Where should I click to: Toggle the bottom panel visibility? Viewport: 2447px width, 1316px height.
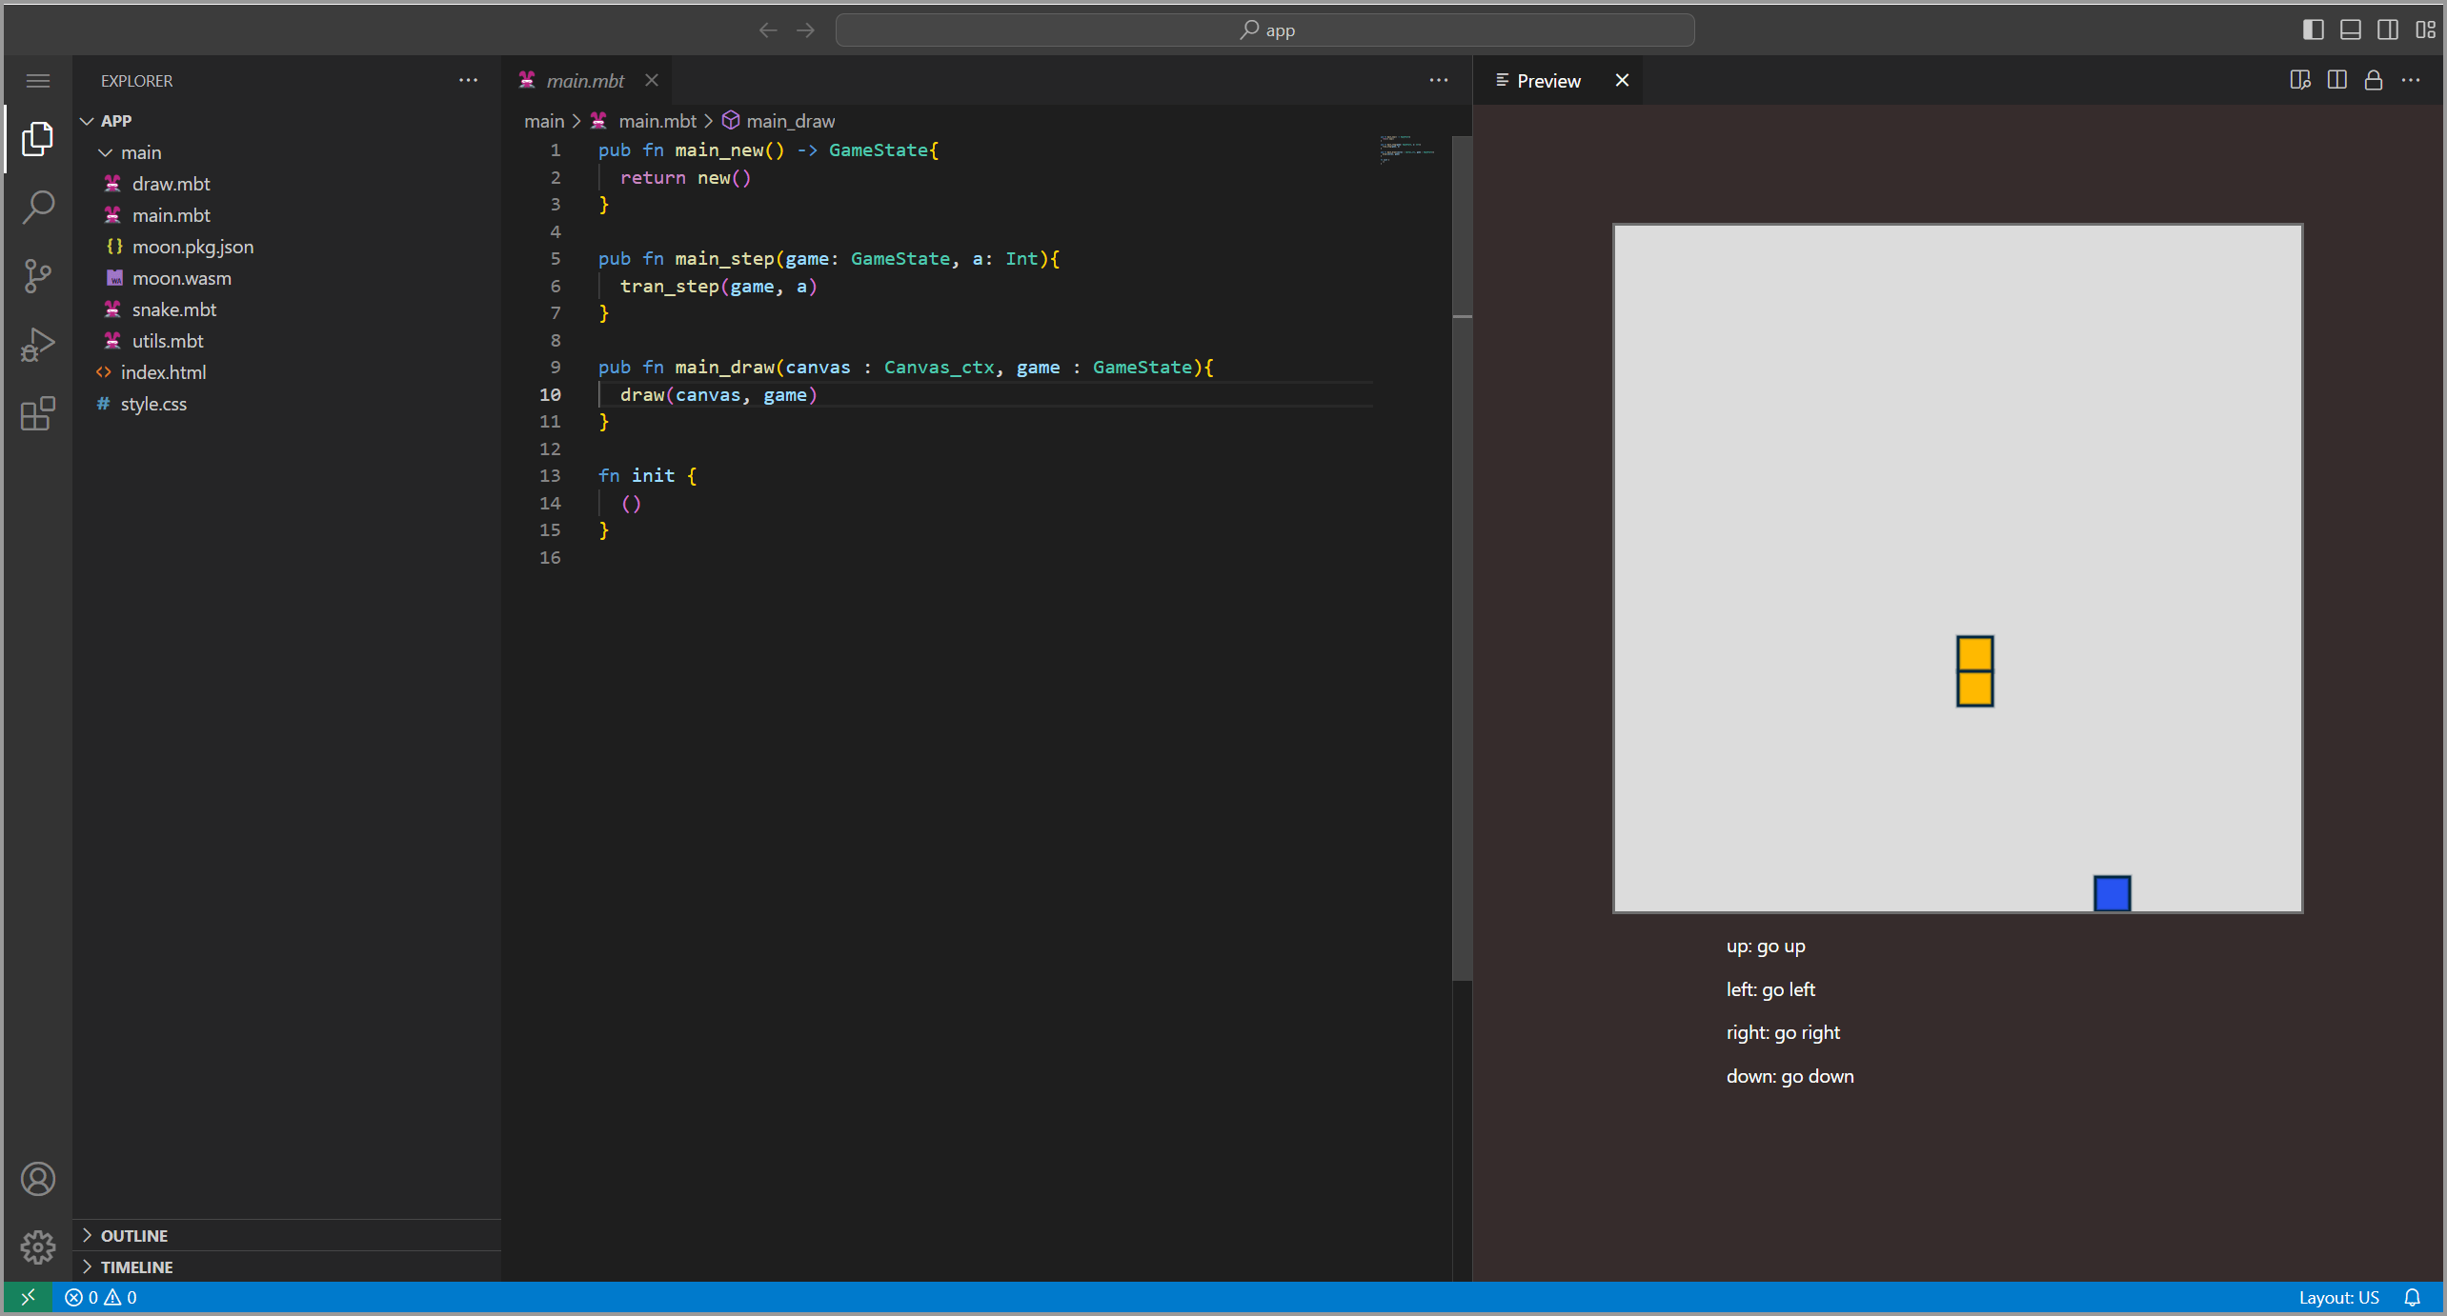pyautogui.click(x=2351, y=30)
